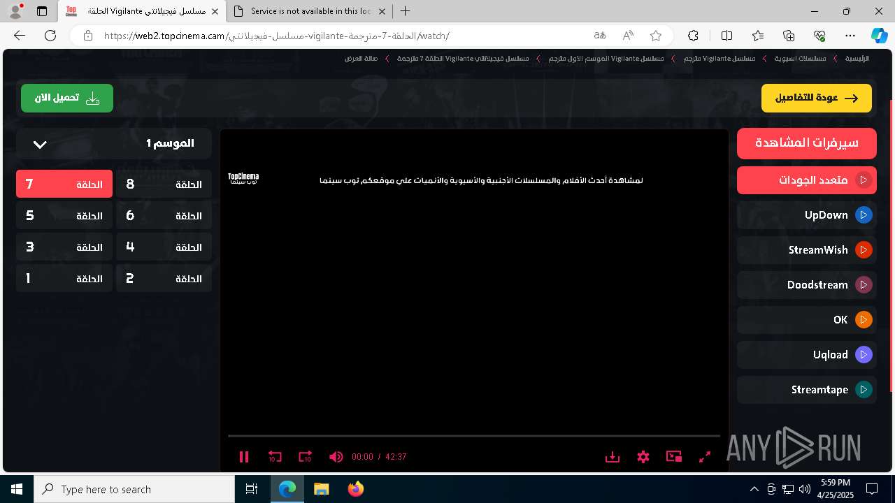
Task: Open Copilot sidebar icon
Action: coord(879,36)
